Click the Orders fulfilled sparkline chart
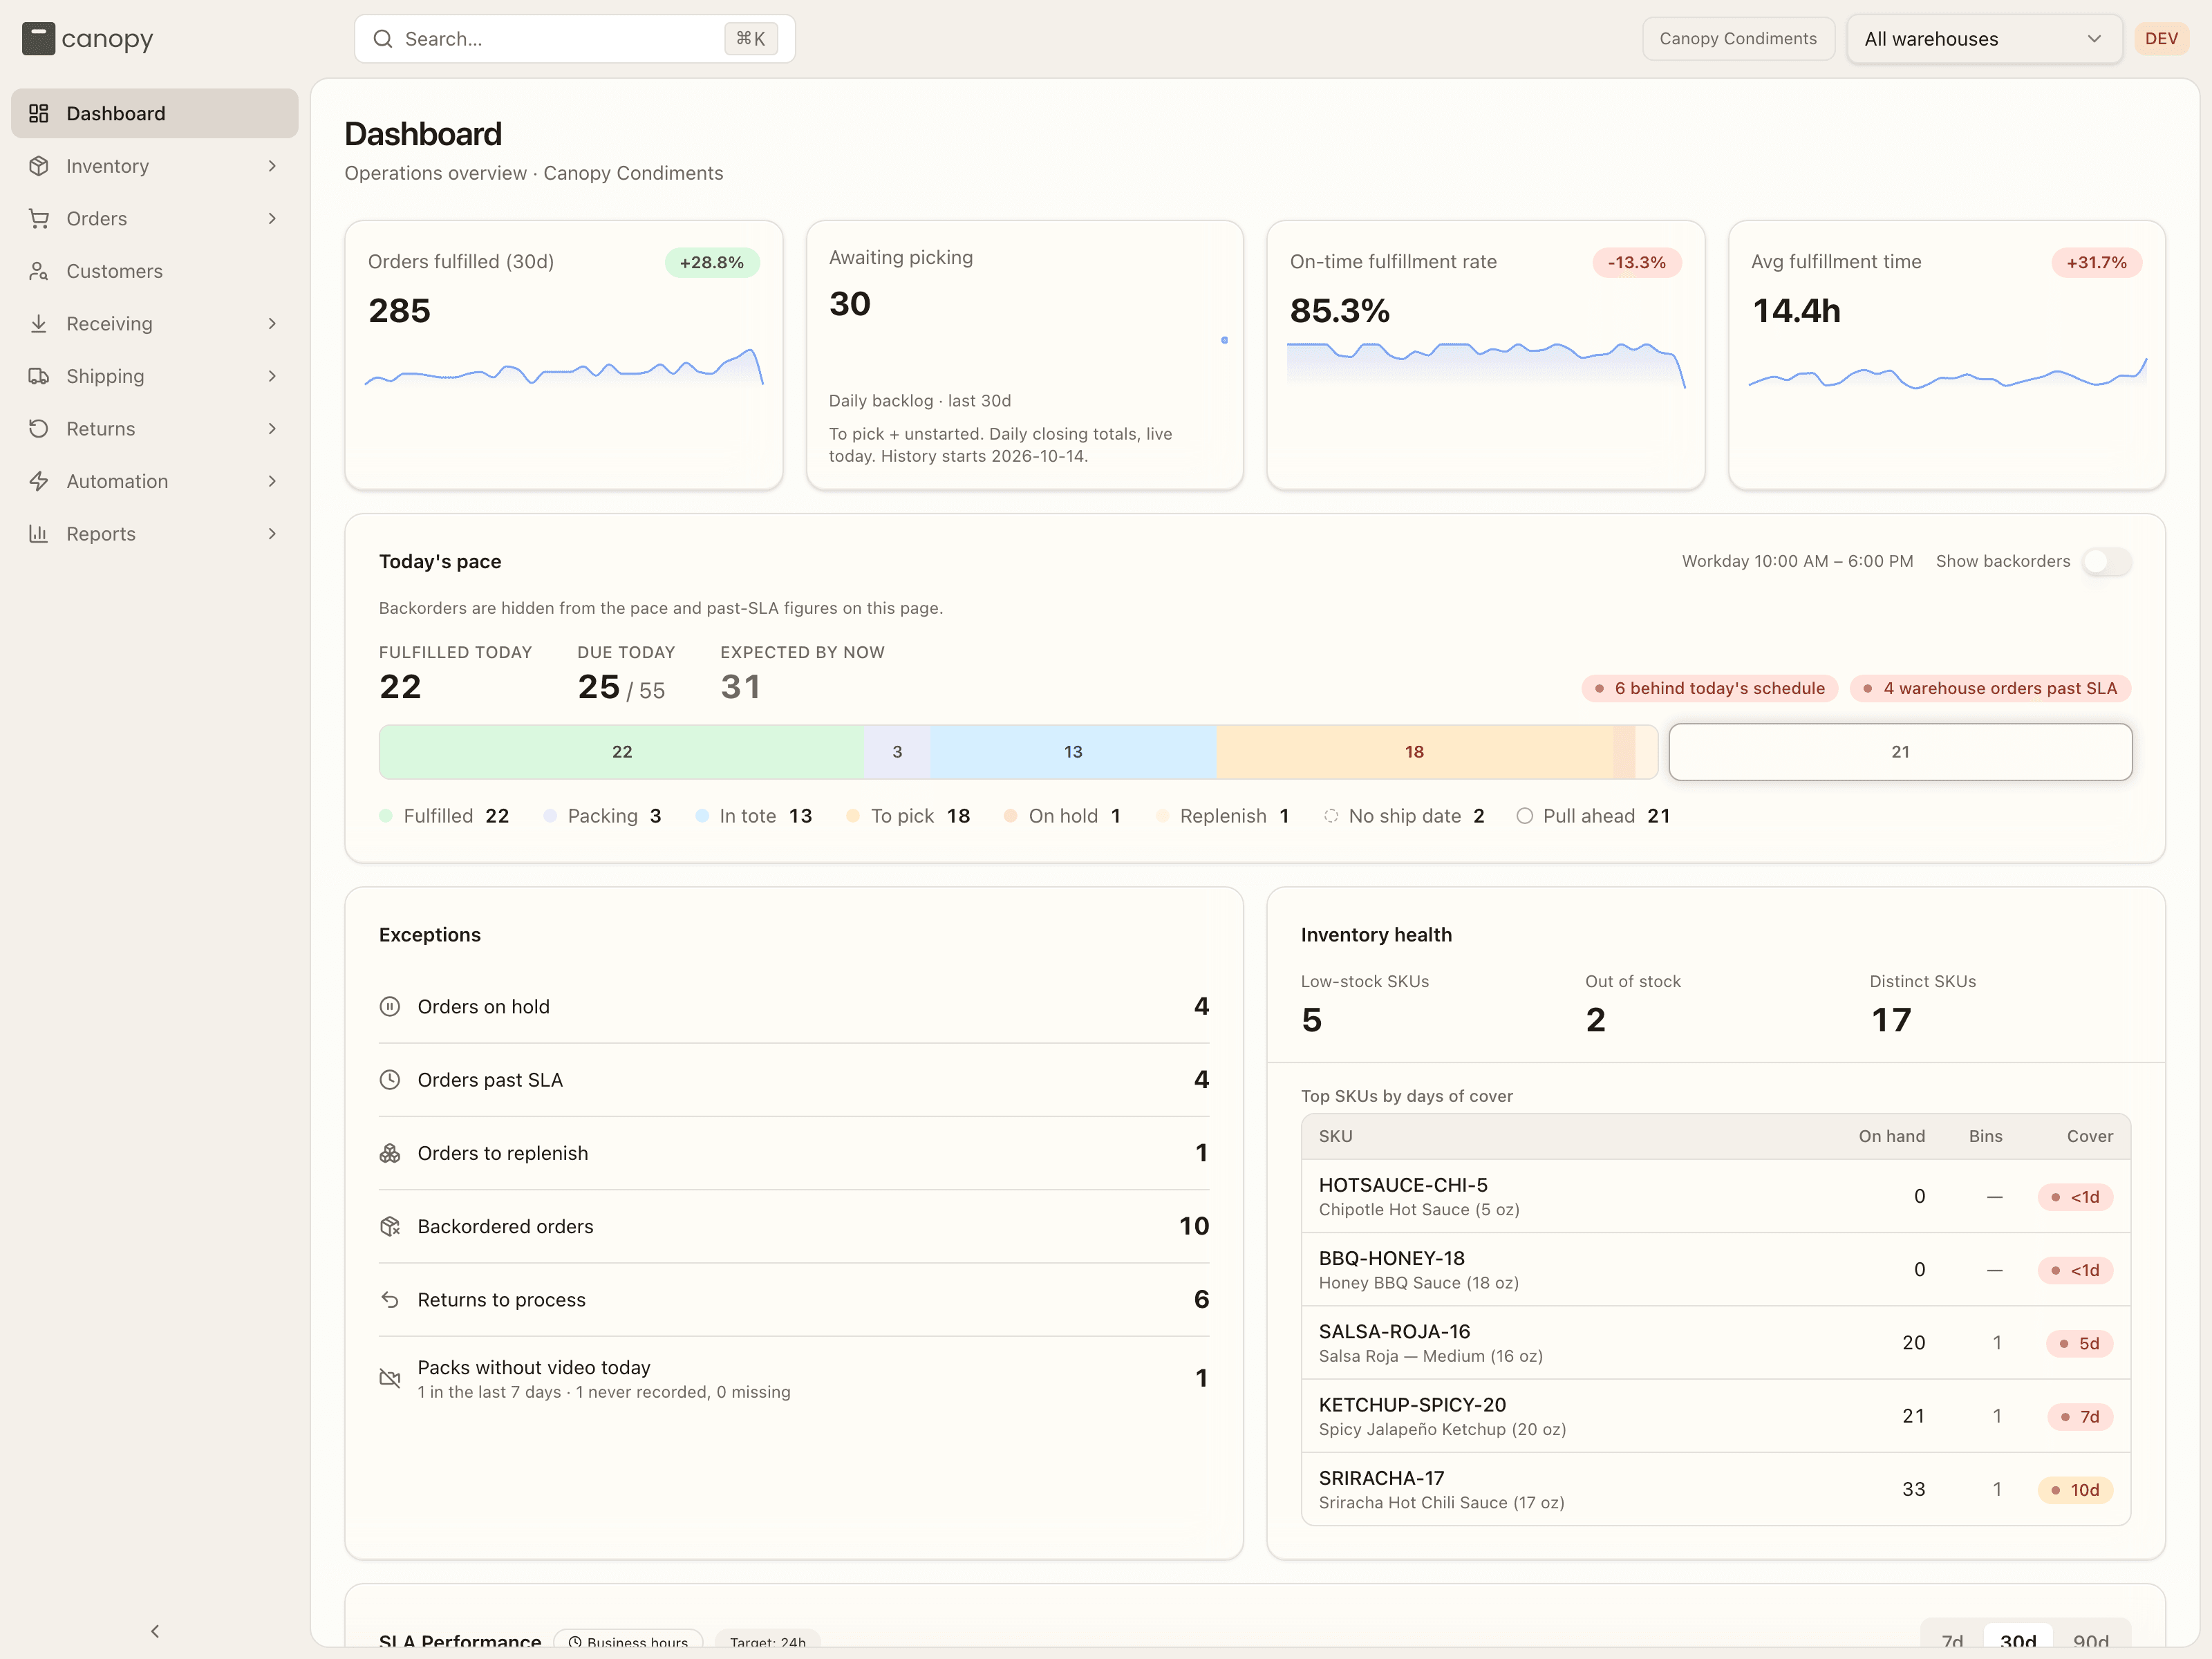Screen dimensions: 2212x1659 tap(564, 367)
